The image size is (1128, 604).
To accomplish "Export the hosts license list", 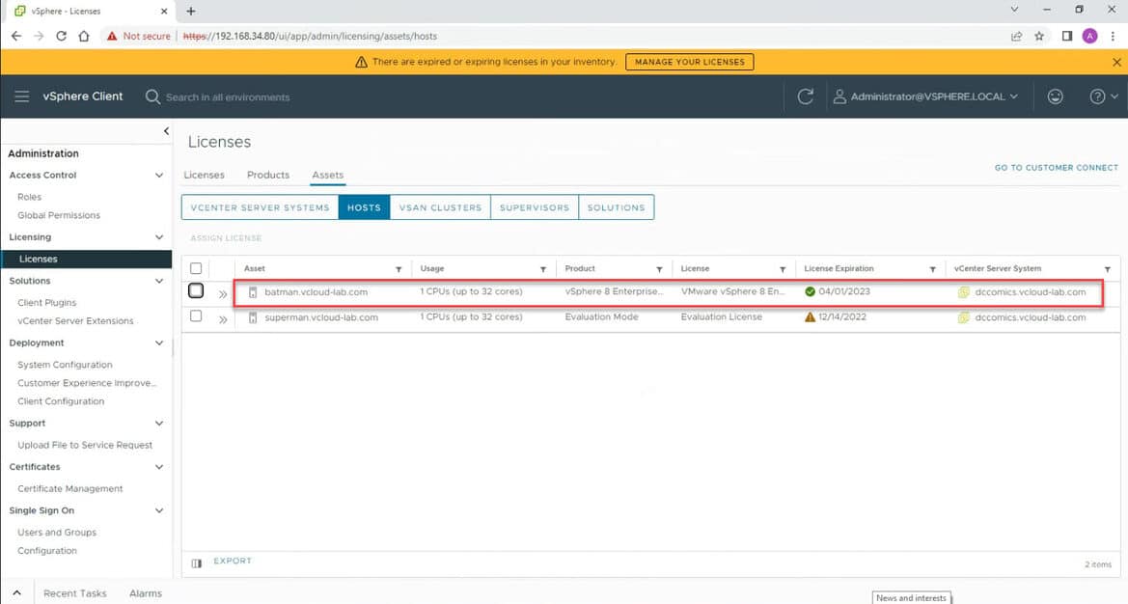I will point(233,561).
